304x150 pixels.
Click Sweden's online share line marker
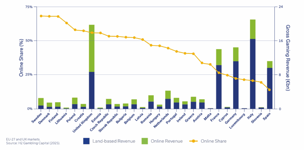41,16
